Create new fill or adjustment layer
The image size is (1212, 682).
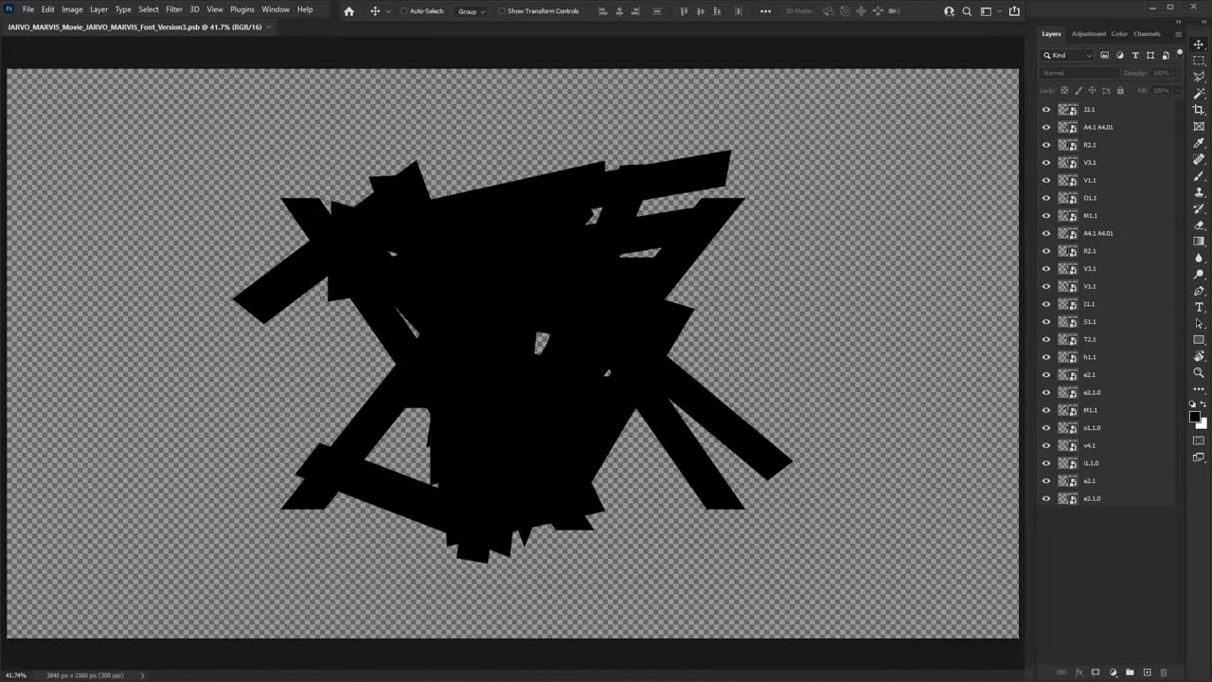(1113, 673)
